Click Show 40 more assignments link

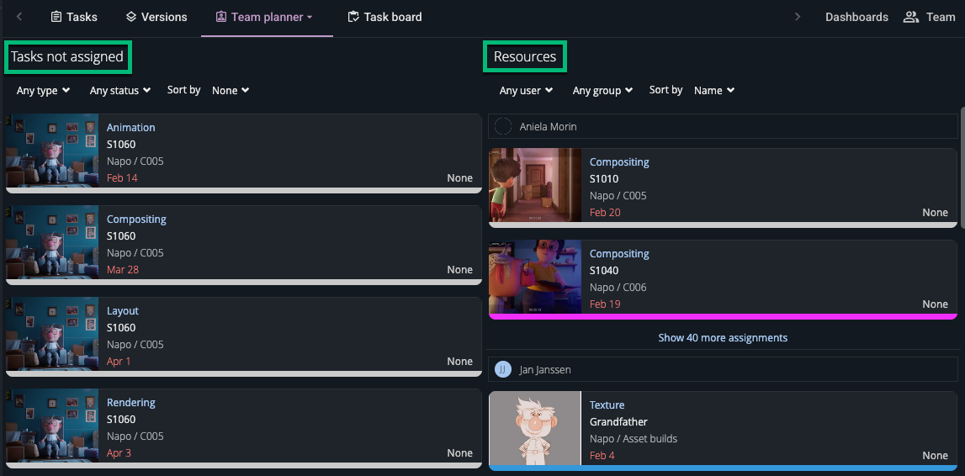point(723,337)
